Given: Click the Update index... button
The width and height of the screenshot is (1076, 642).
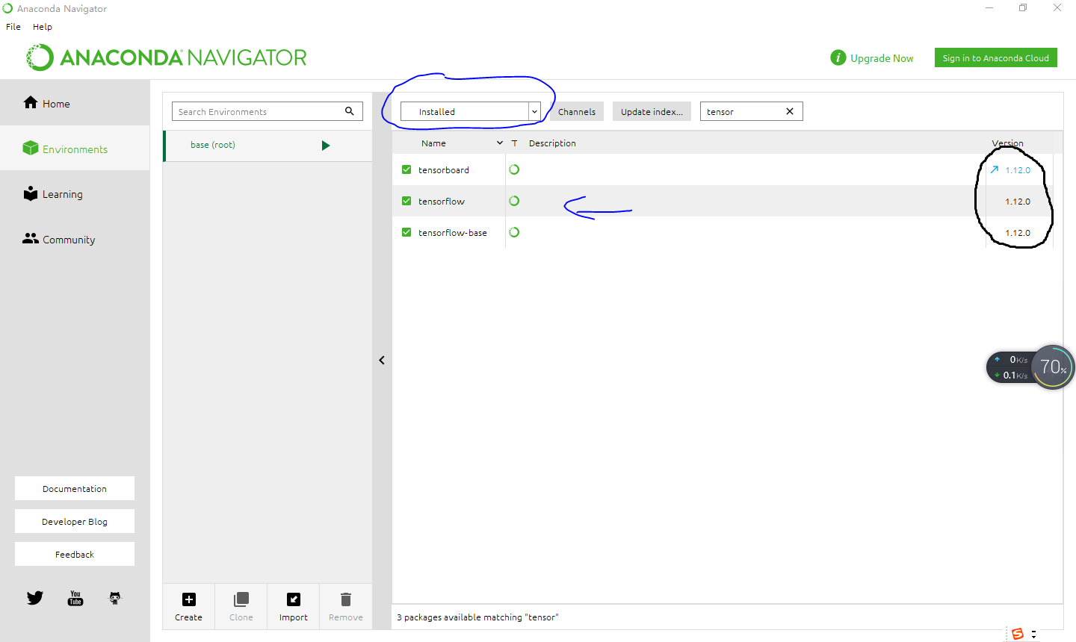Looking at the screenshot, I should pyautogui.click(x=652, y=111).
